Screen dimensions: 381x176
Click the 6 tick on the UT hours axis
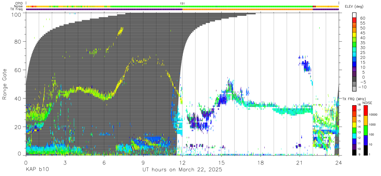(104, 162)
